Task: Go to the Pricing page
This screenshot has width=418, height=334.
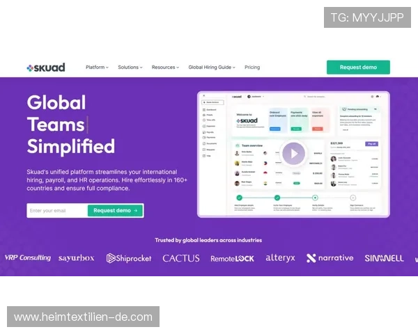Action: pos(252,67)
